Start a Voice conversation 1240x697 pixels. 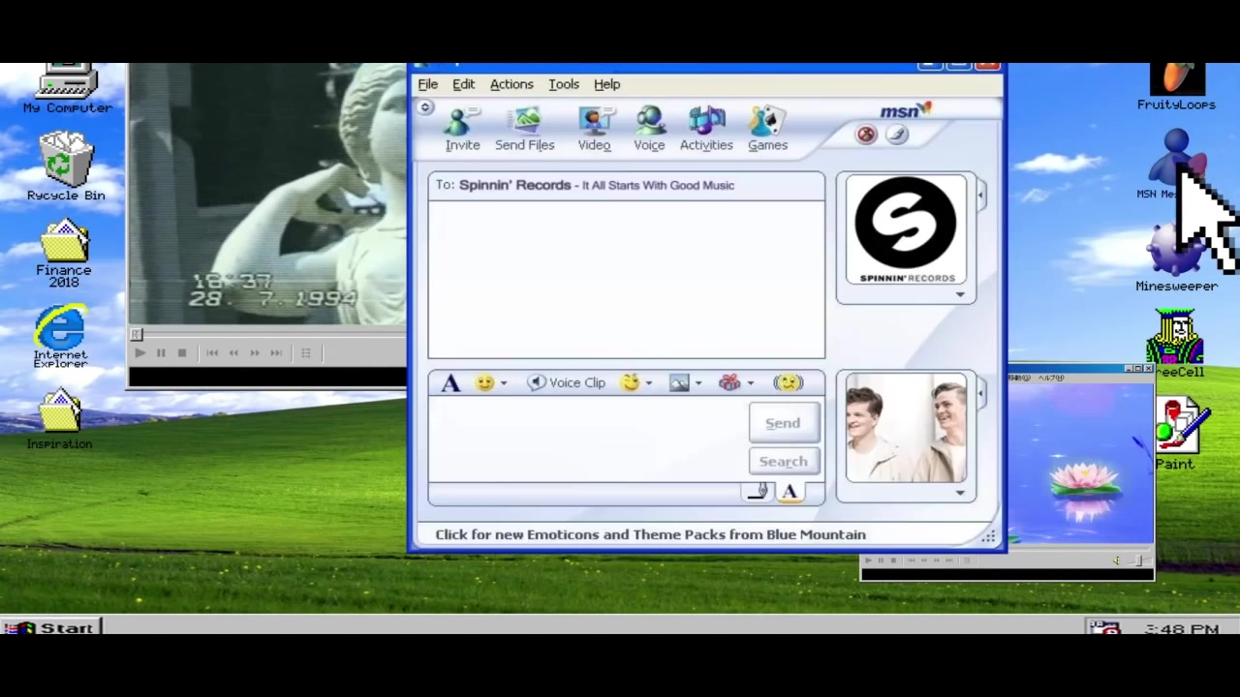click(649, 129)
